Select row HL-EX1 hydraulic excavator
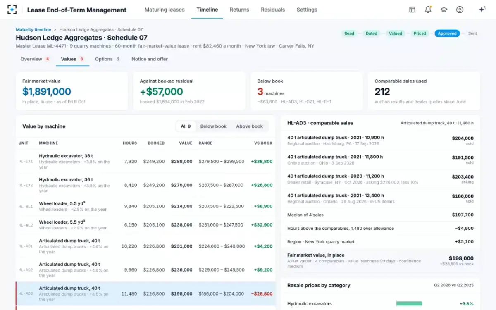This screenshot has width=496, height=310. 145,162
